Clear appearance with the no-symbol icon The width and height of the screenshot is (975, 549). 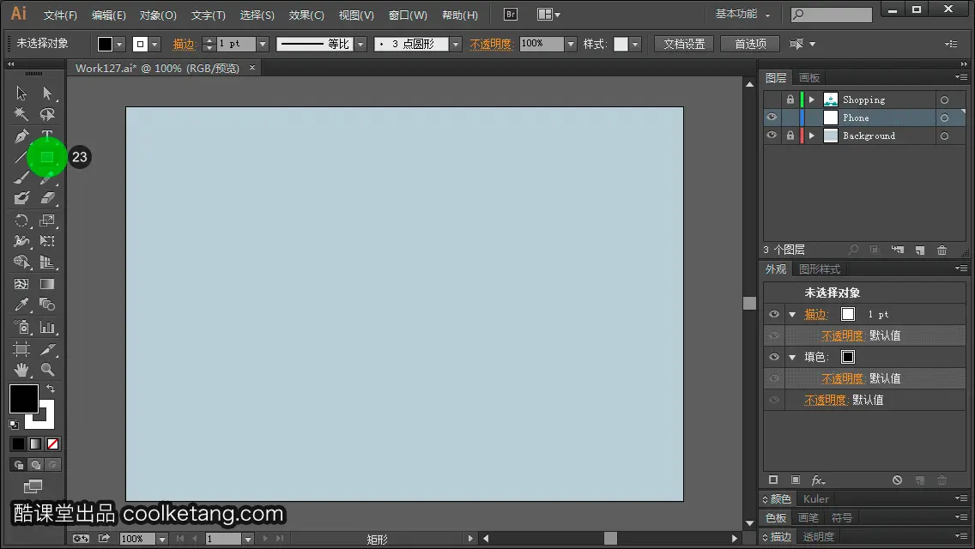pyautogui.click(x=897, y=480)
